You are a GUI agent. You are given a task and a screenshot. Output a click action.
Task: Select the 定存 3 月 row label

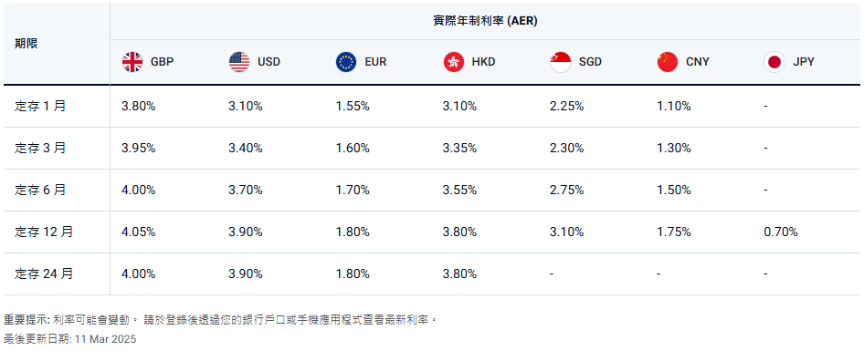click(x=40, y=148)
